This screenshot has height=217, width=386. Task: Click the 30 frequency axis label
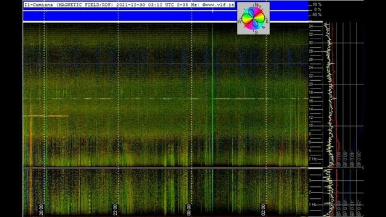[311, 43]
